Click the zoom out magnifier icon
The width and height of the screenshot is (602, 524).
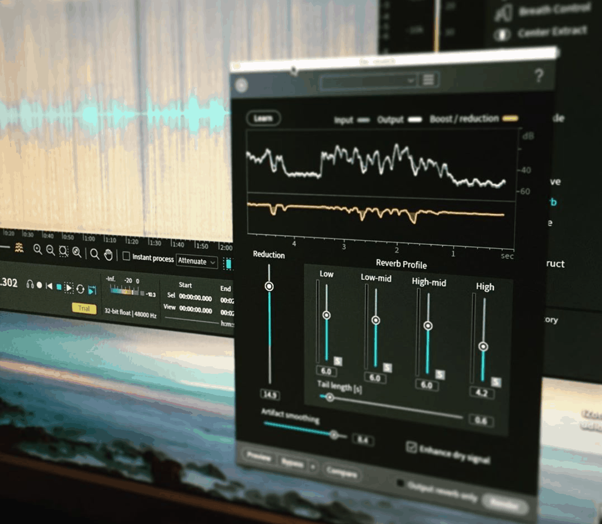50,250
